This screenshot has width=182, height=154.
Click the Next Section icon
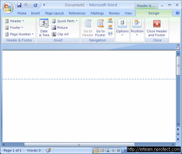[110, 27]
